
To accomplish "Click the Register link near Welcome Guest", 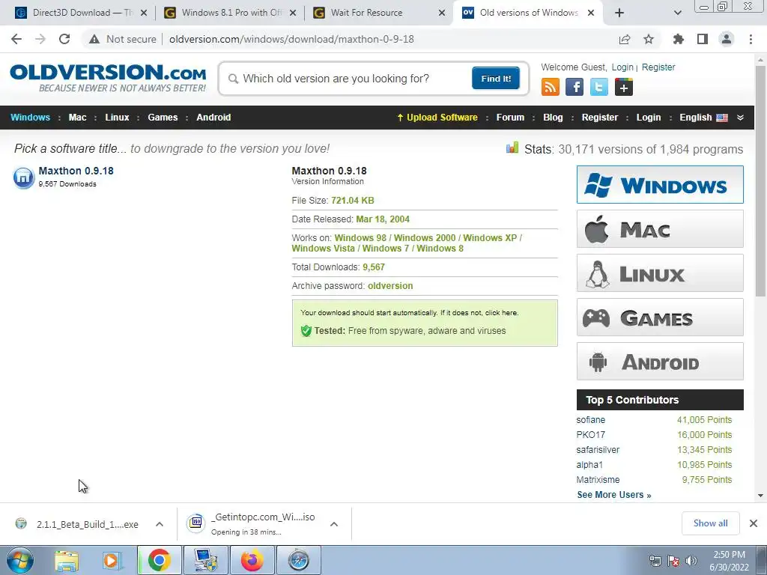I will pos(658,67).
